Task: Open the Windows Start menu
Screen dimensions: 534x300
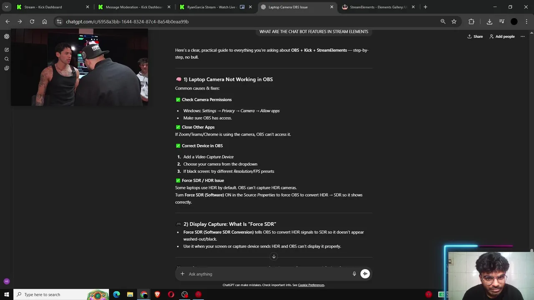Action: (7, 295)
